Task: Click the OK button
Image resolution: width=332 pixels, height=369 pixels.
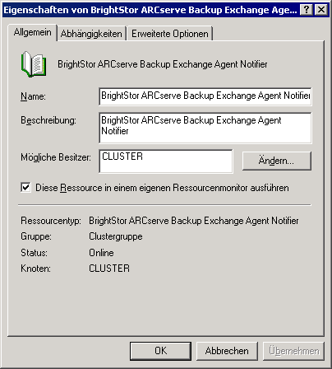Action: [x=160, y=351]
